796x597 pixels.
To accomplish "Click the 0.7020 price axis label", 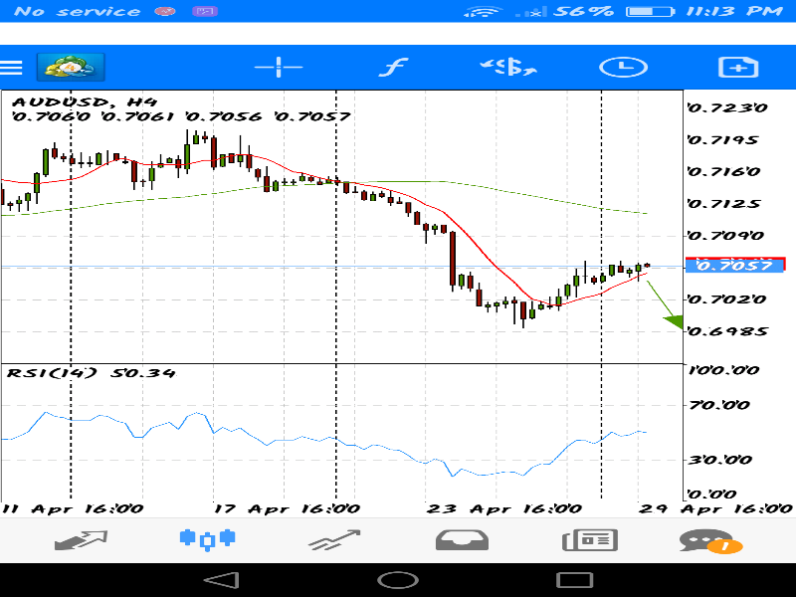I will coord(726,299).
